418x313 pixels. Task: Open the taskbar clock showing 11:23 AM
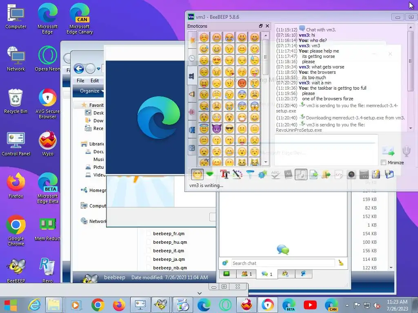pos(397,305)
